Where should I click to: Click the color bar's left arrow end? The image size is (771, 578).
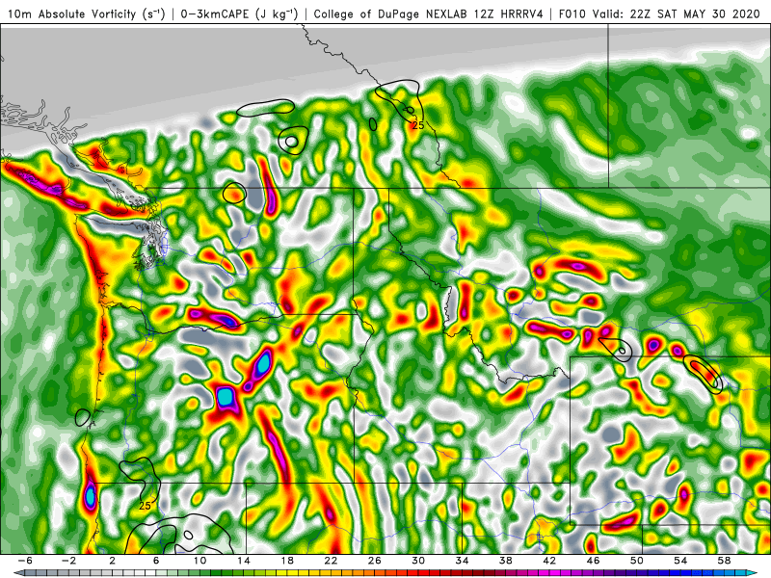point(17,573)
